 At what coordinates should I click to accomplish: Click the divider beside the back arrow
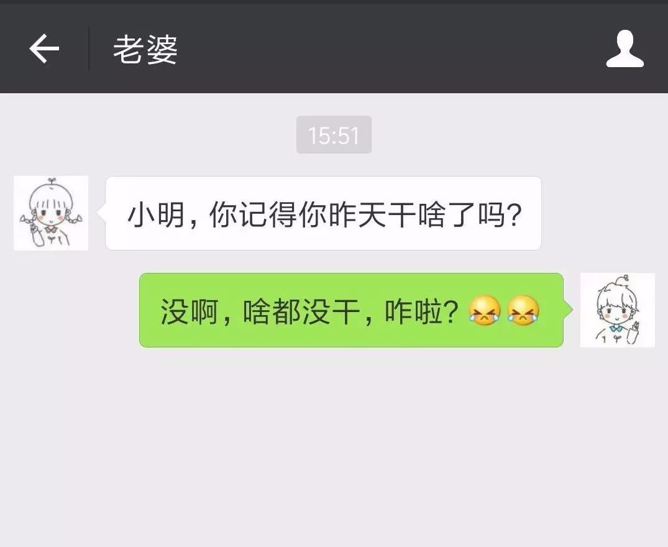pos(89,48)
